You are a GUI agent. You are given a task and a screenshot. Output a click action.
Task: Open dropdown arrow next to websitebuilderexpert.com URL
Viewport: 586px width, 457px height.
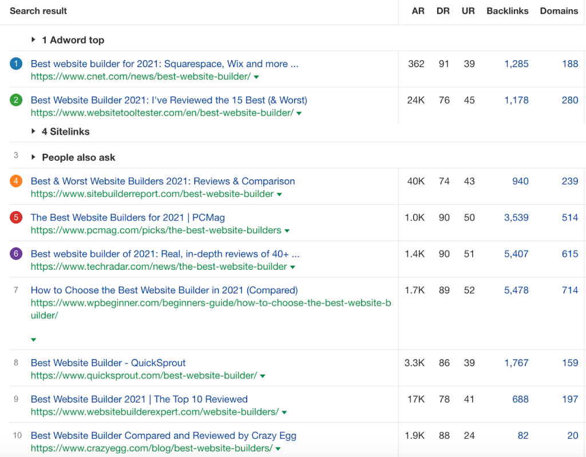click(x=284, y=412)
